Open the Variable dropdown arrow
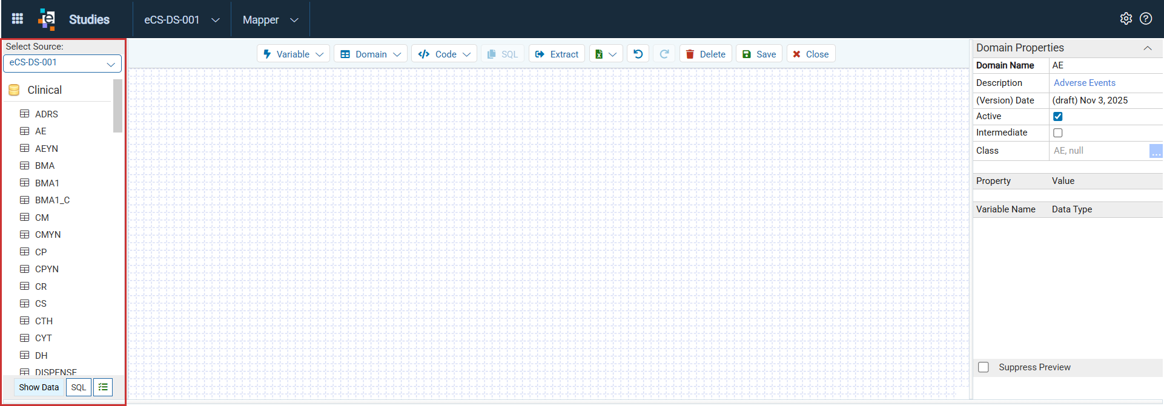The image size is (1164, 406). pyautogui.click(x=320, y=54)
